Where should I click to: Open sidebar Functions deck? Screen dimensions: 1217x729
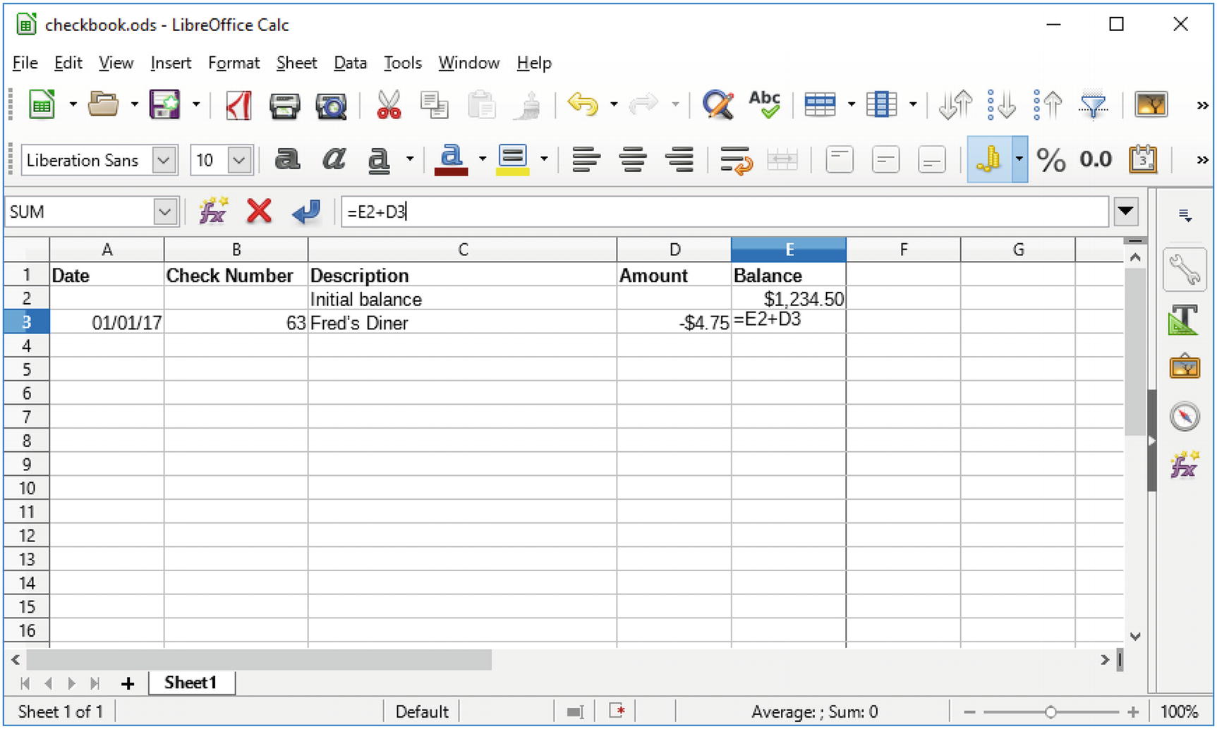(x=1185, y=464)
